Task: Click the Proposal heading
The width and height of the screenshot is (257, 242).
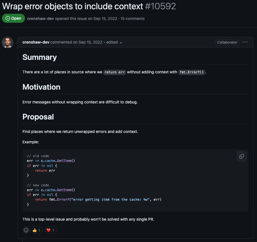Action: click(x=38, y=117)
